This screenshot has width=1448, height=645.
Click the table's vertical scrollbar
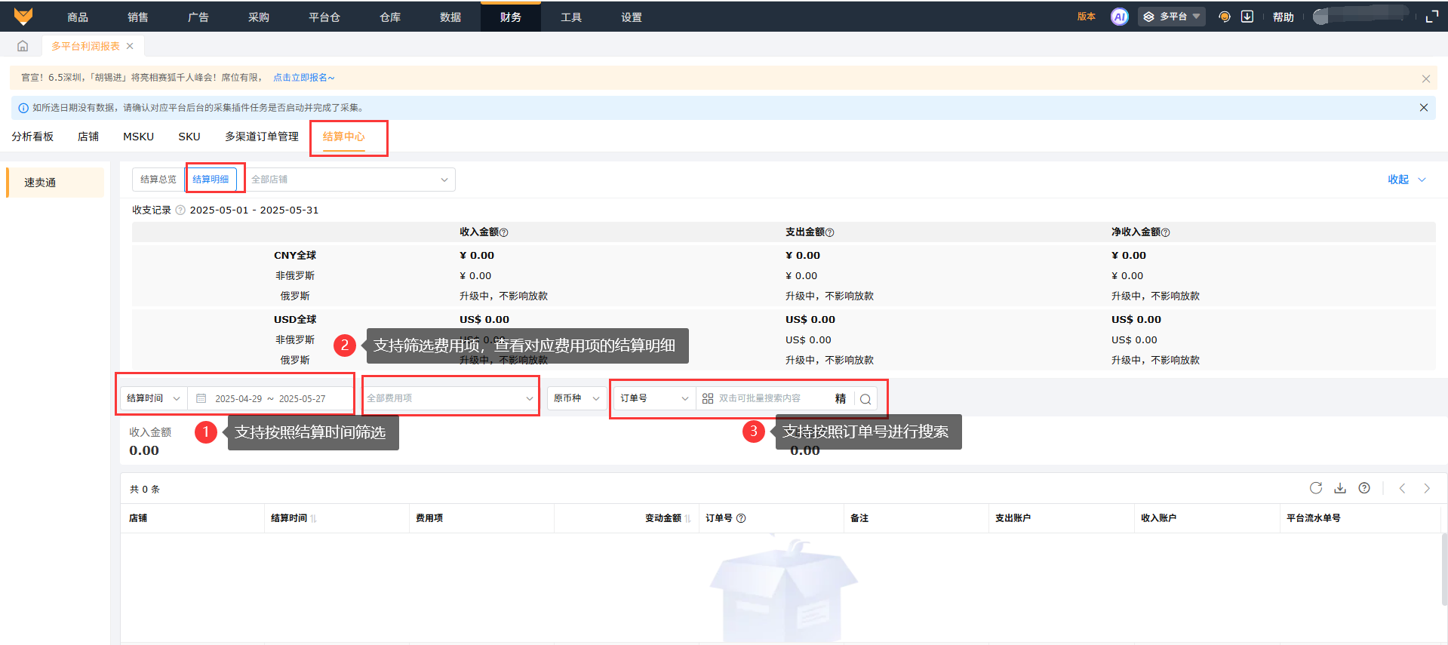click(1443, 570)
